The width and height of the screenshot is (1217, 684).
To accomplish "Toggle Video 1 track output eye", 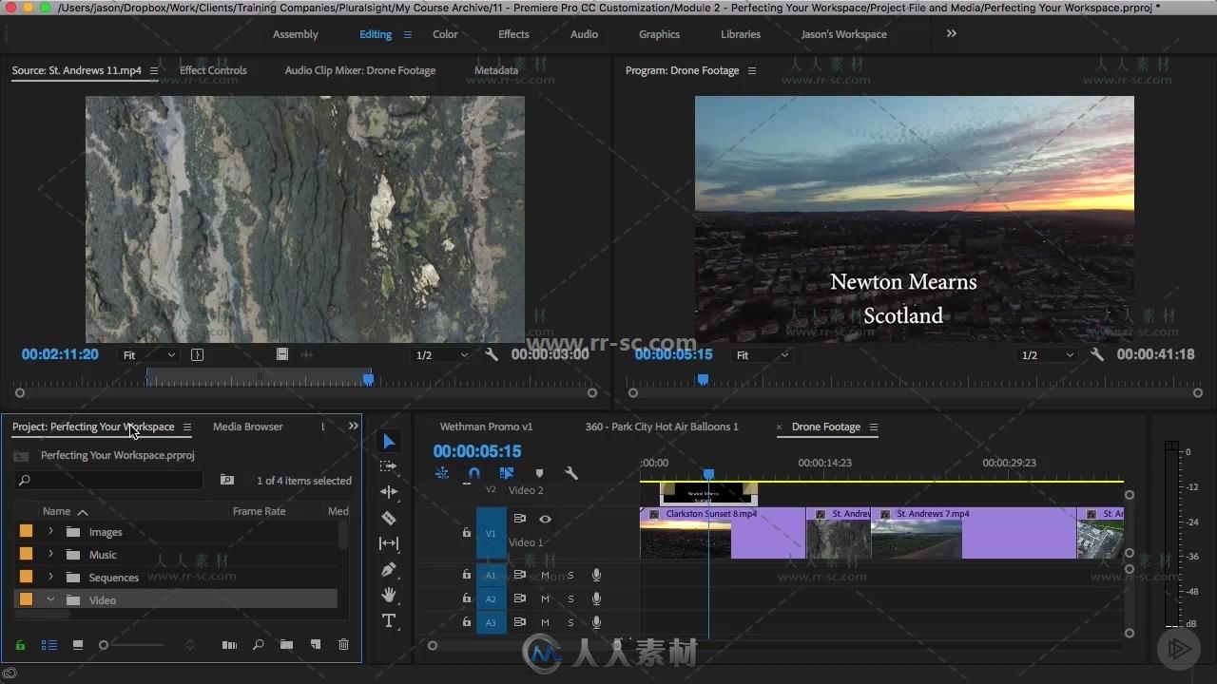I will (x=545, y=519).
